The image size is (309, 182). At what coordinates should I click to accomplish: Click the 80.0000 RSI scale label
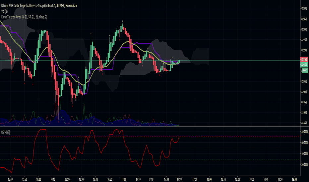pyautogui.click(x=305, y=131)
